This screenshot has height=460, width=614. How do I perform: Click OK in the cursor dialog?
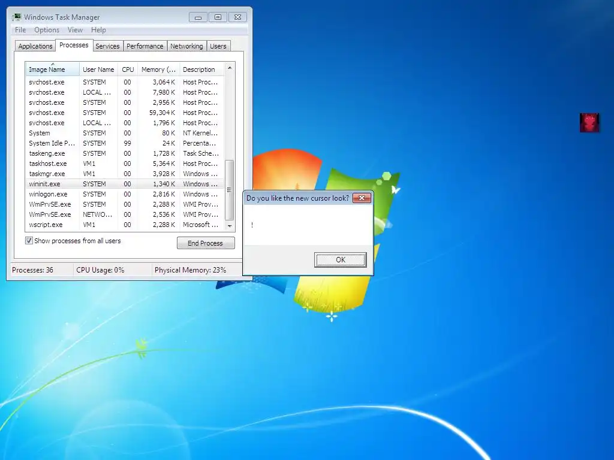point(341,260)
